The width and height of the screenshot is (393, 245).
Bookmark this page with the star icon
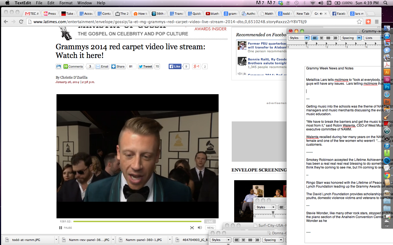(359, 22)
